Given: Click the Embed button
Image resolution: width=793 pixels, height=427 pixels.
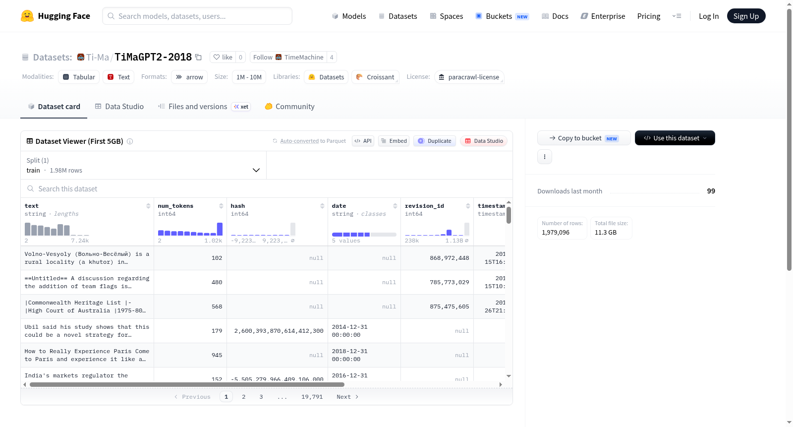Looking at the screenshot, I should [393, 141].
